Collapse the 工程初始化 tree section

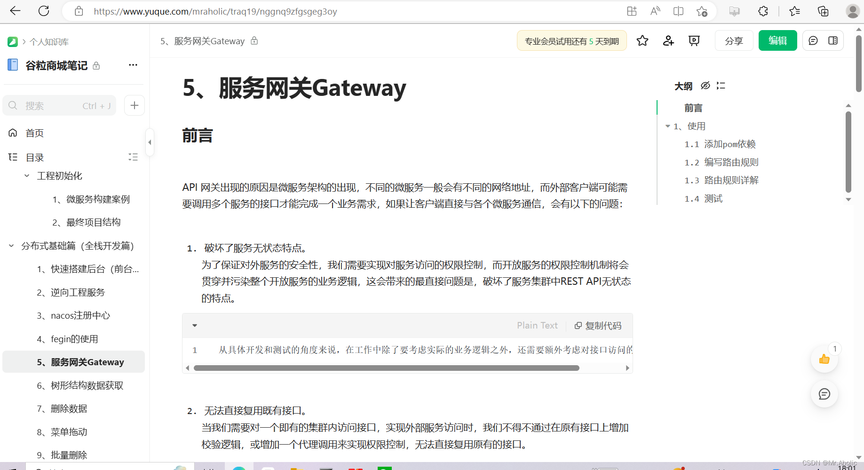pyautogui.click(x=27, y=175)
